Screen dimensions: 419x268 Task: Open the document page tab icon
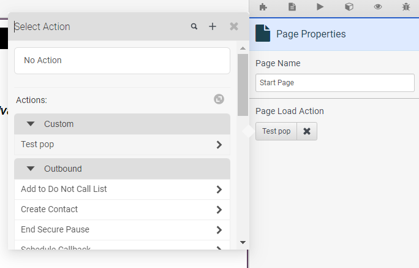[292, 7]
